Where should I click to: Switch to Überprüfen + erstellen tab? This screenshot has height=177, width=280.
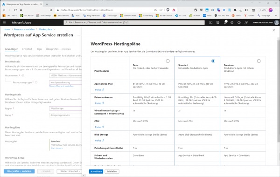pyautogui.click(x=58, y=49)
